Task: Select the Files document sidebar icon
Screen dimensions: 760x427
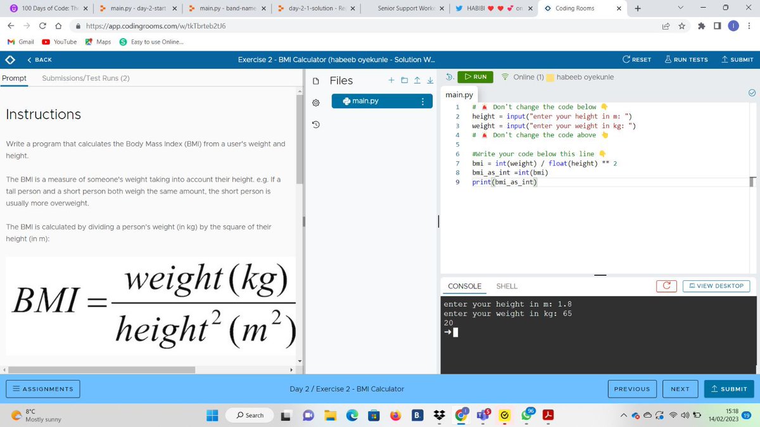Action: point(317,81)
